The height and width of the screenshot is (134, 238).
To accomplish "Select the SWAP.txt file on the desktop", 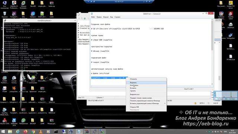I will pyautogui.click(x=52, y=100).
